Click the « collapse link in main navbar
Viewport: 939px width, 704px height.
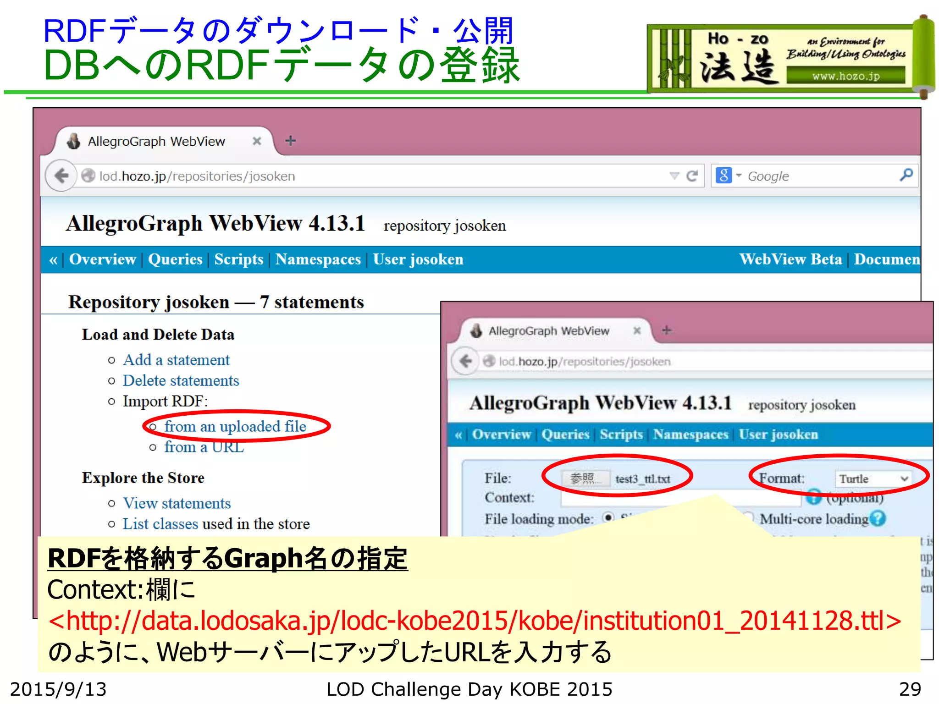pos(53,260)
